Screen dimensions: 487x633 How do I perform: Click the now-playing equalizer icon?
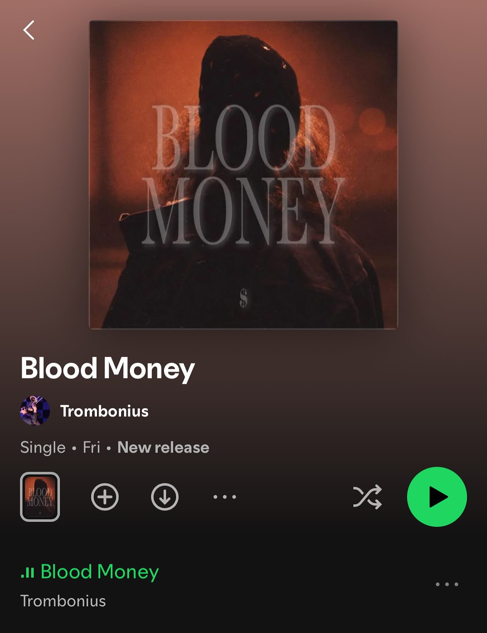pos(27,572)
